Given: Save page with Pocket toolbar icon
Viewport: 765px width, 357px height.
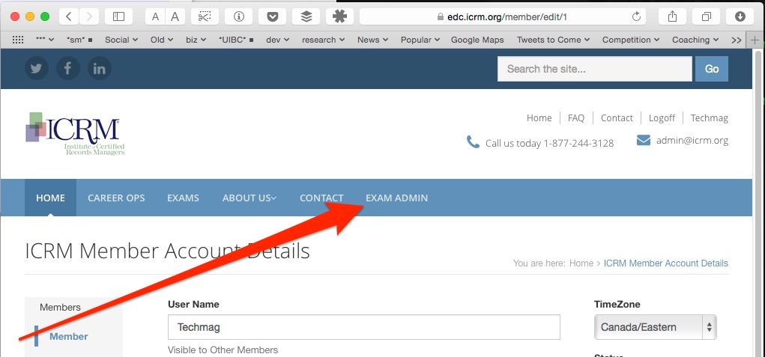Looking at the screenshot, I should (x=272, y=16).
